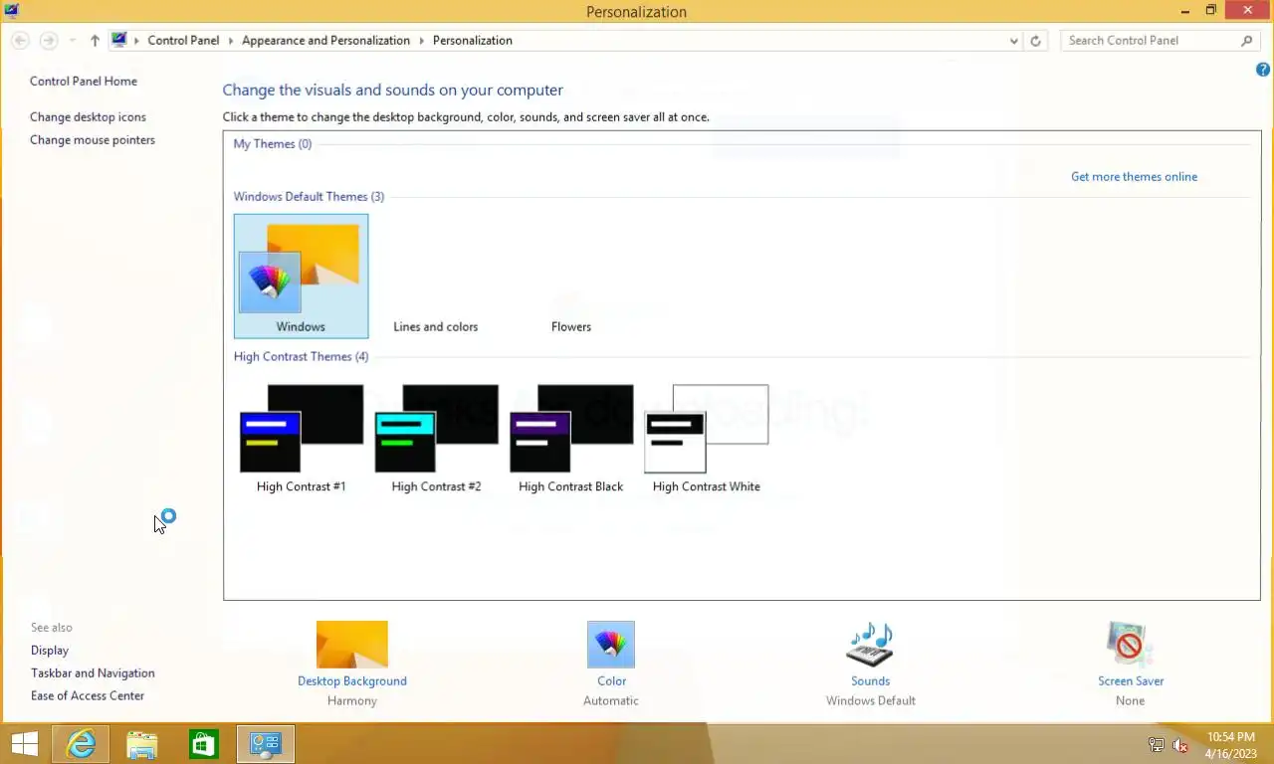The height and width of the screenshot is (764, 1274).
Task: Apply the High Contrast White theme
Action: (706, 438)
